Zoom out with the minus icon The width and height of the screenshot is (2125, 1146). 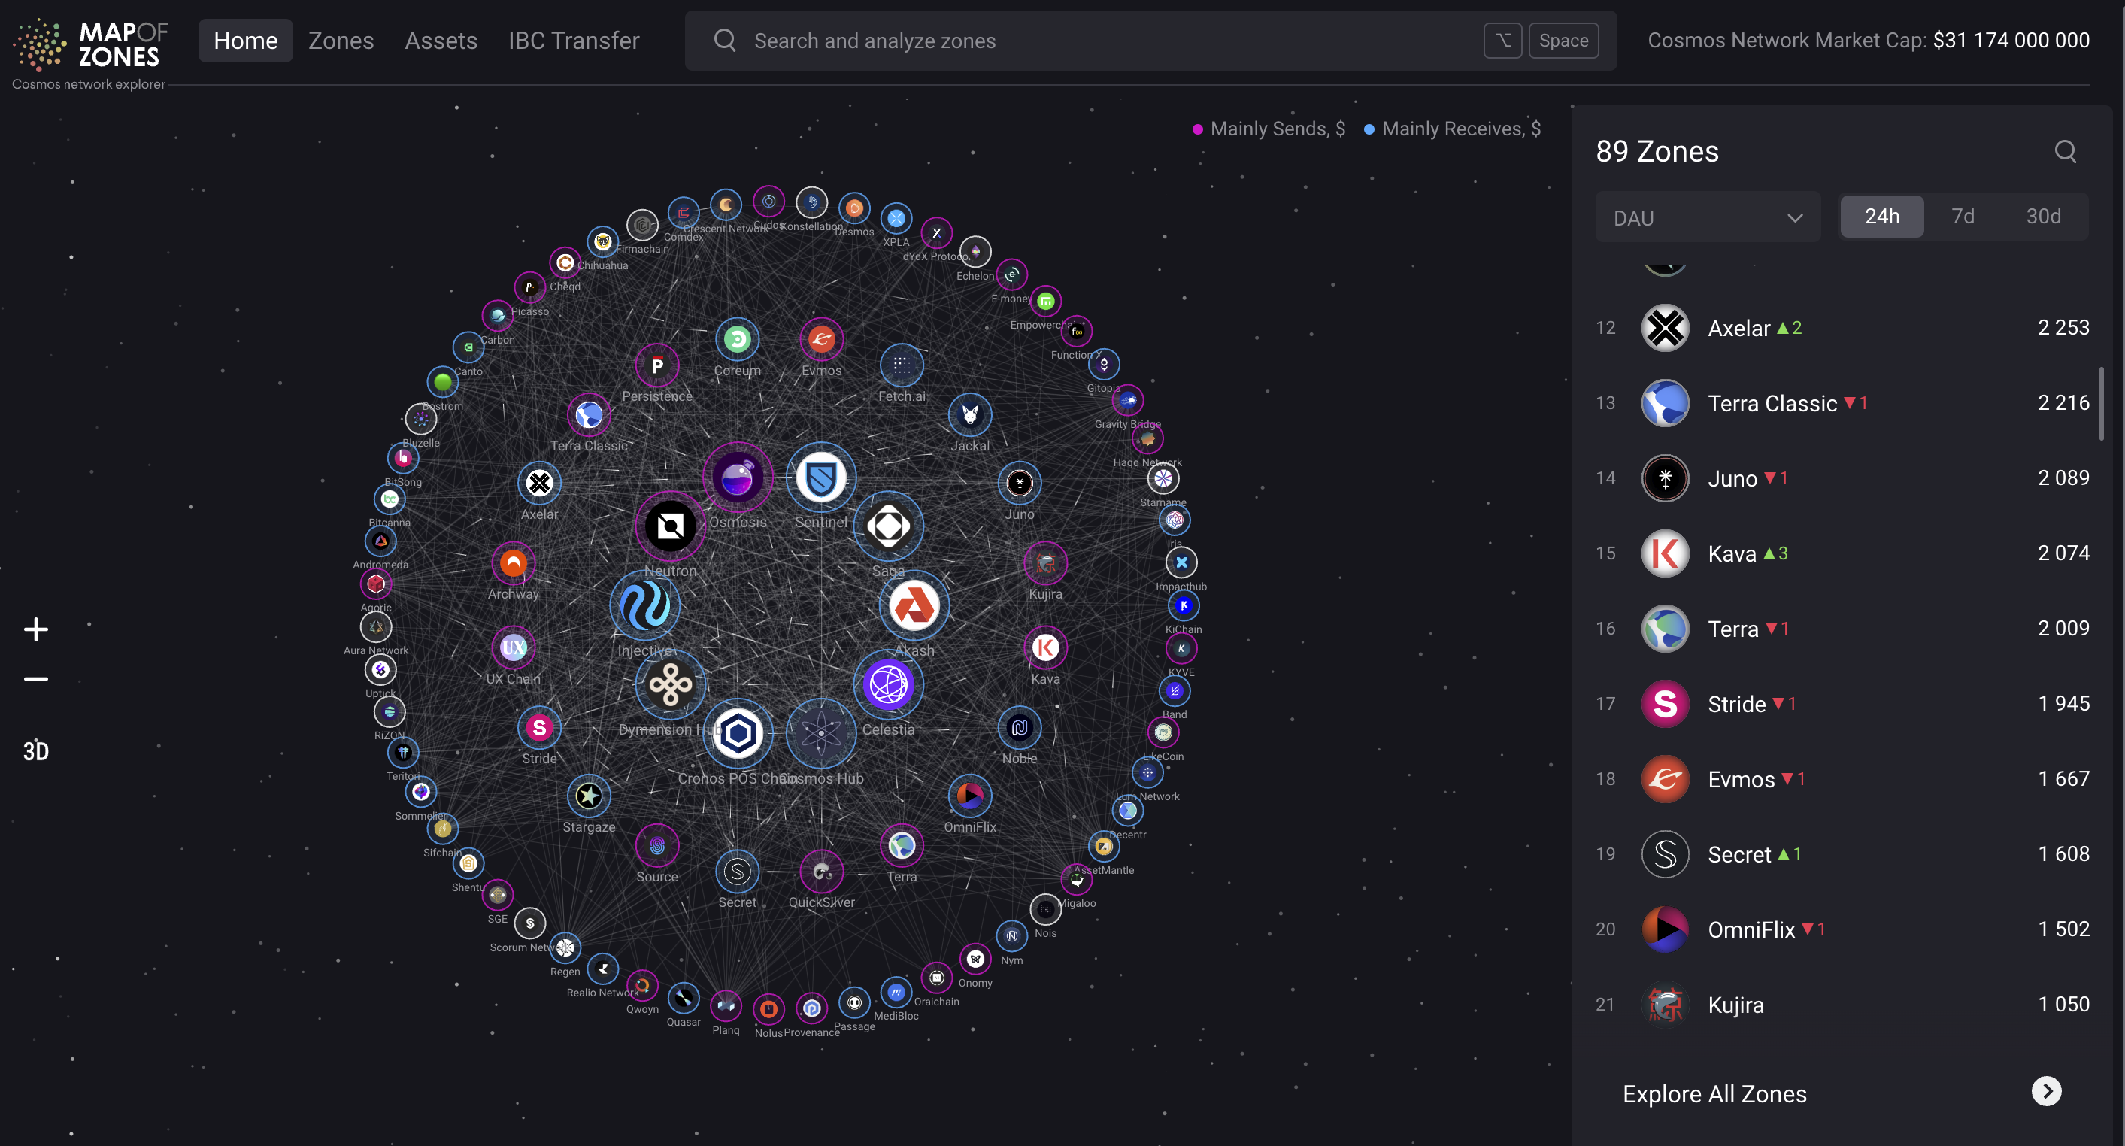35,679
